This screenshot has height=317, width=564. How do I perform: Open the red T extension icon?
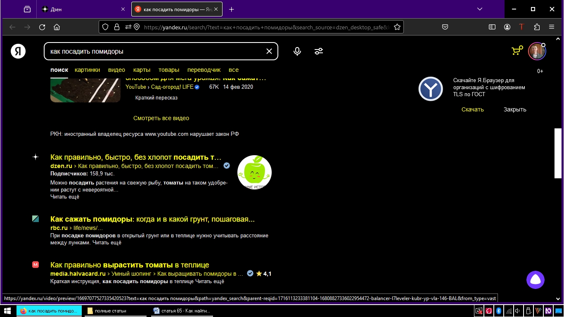coord(521,27)
